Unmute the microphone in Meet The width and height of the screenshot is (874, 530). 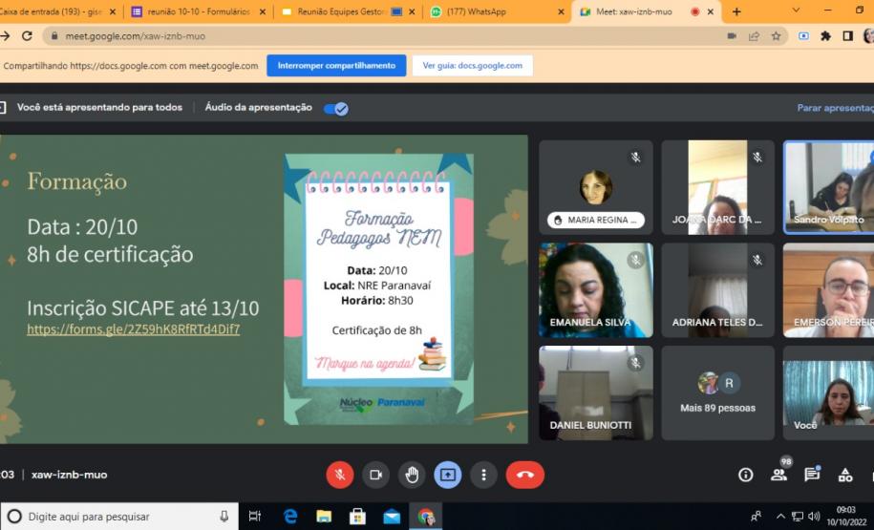(x=339, y=475)
